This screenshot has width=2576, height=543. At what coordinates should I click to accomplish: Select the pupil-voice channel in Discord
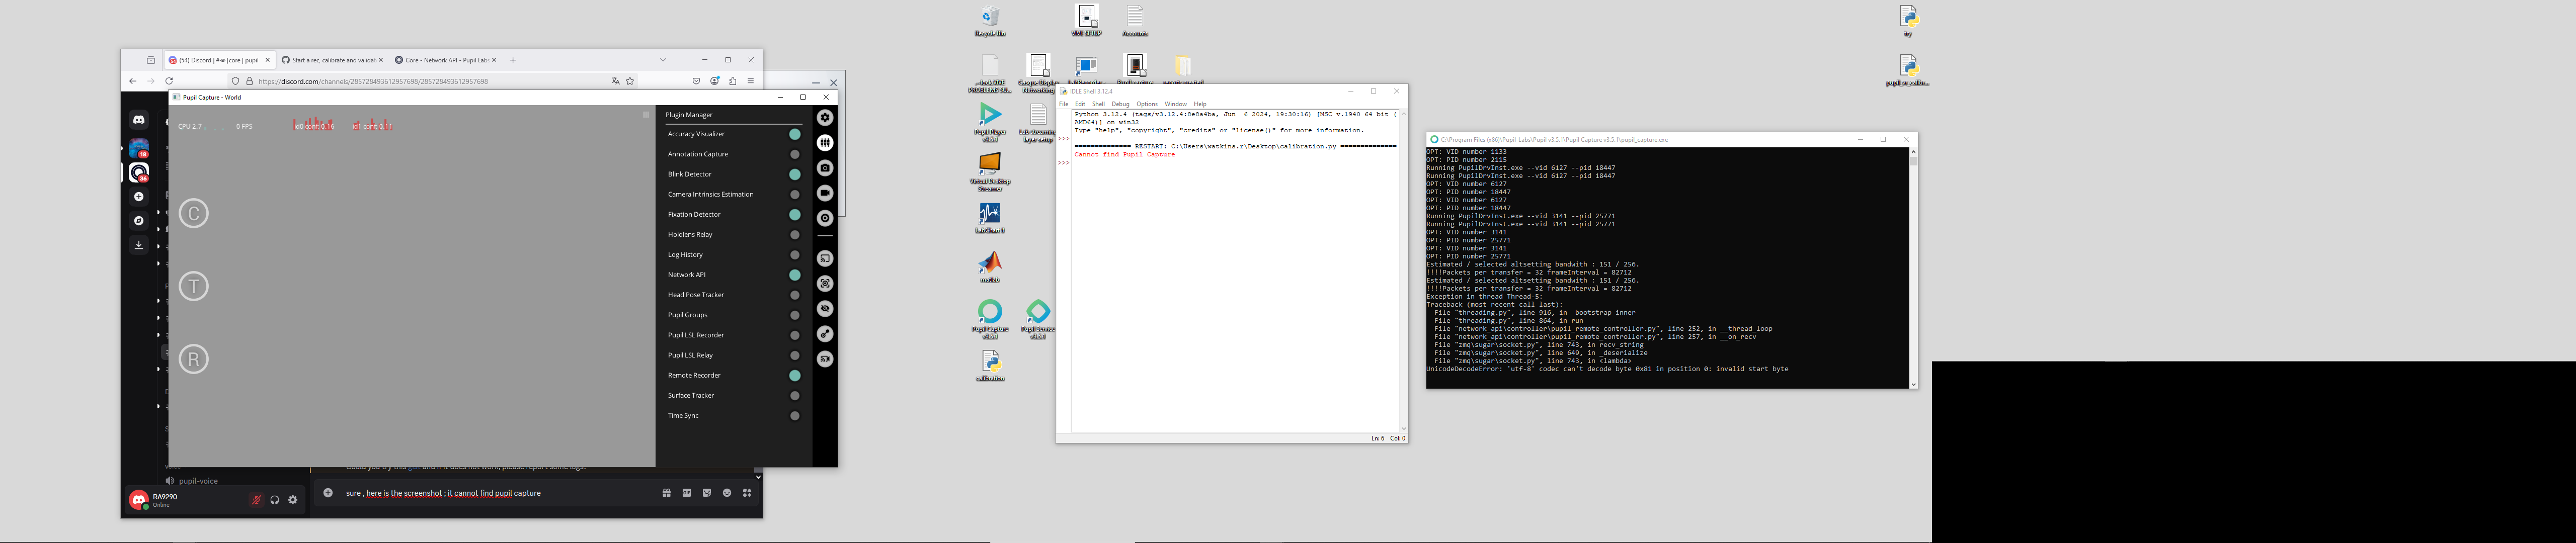(198, 481)
